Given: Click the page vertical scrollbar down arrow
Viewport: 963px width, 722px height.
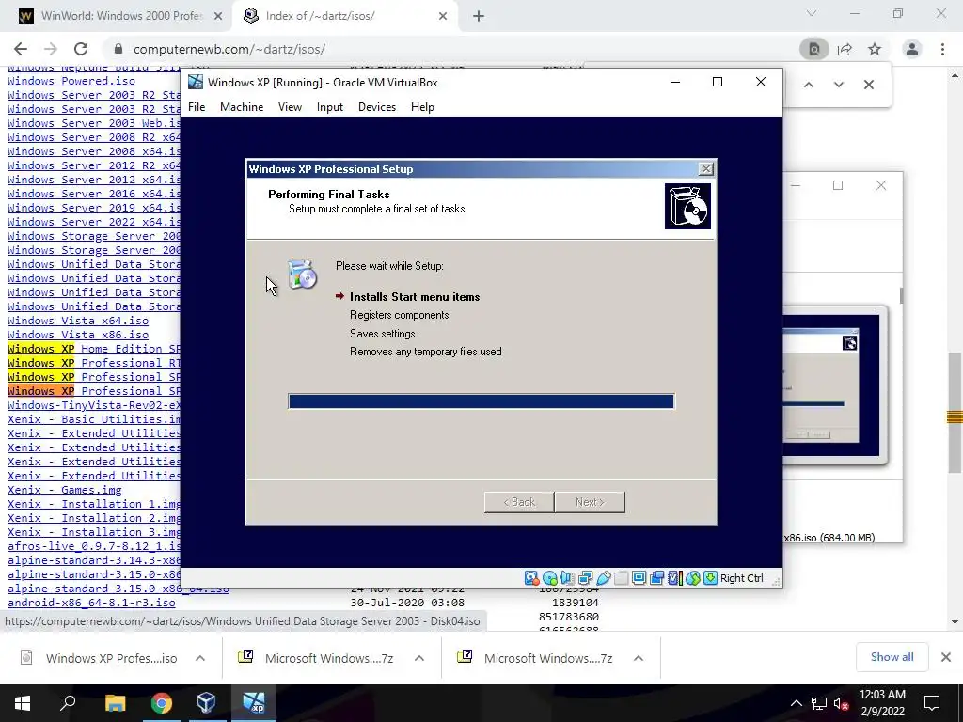Looking at the screenshot, I should click(955, 622).
